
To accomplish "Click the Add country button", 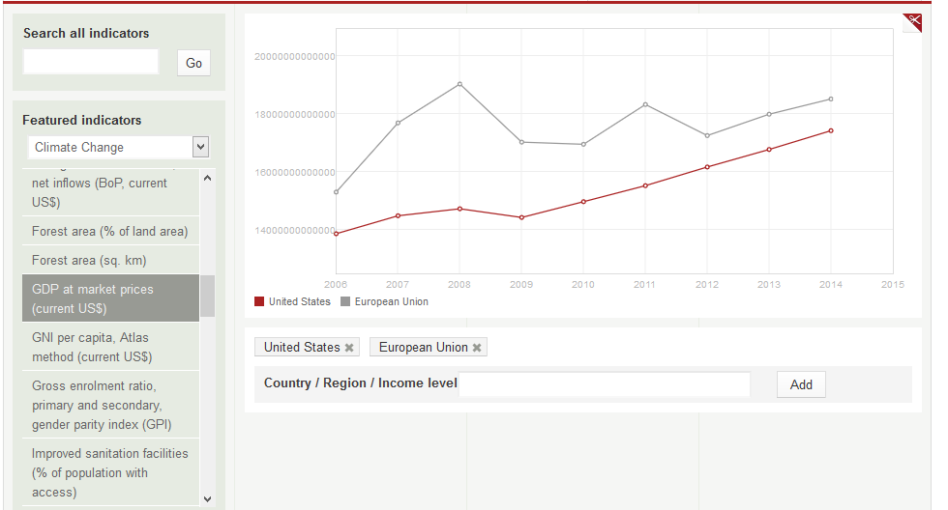I will coord(801,384).
